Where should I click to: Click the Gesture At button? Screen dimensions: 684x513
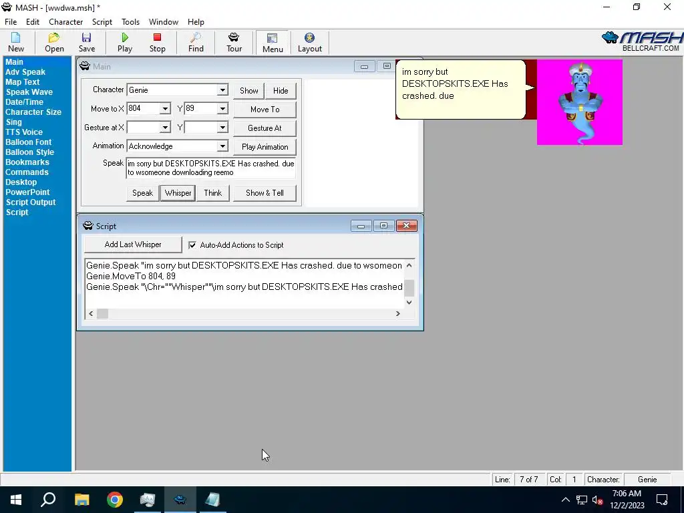coord(265,128)
